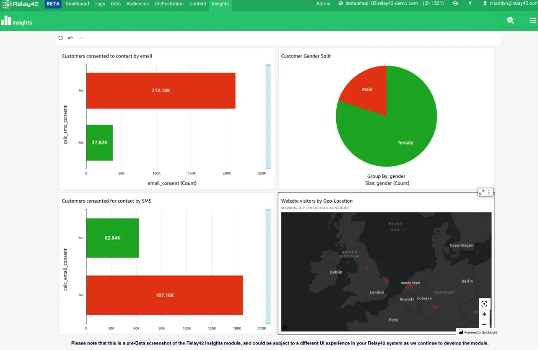Screen dimensions: 538x350
Task: Zoom out on the map
Action: [x=484, y=324]
